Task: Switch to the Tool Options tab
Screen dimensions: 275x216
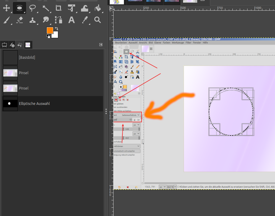Action: coord(4,45)
